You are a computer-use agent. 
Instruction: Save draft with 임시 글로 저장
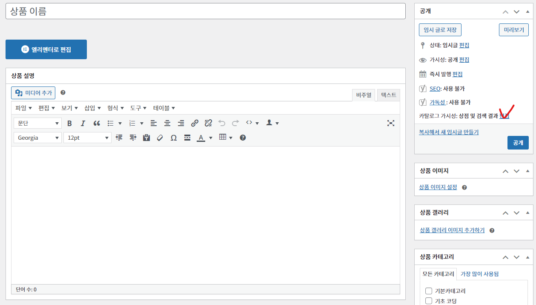coord(440,30)
